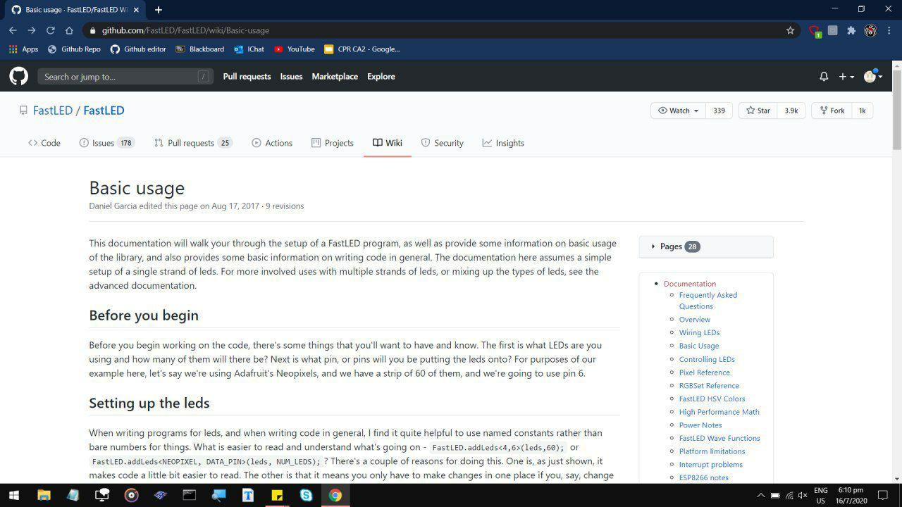The width and height of the screenshot is (902, 507).
Task: Open the IChat bookmark
Action: 249,49
